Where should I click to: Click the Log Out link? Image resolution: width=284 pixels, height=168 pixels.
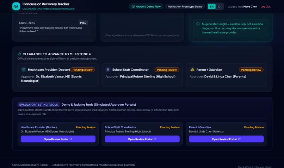pos(265,7)
